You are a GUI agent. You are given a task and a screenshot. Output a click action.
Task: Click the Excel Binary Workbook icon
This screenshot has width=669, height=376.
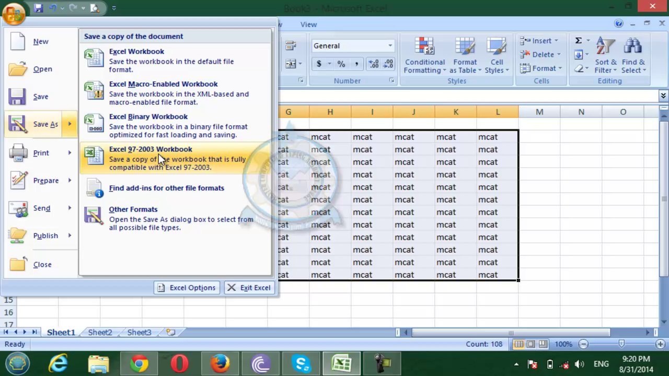point(94,123)
